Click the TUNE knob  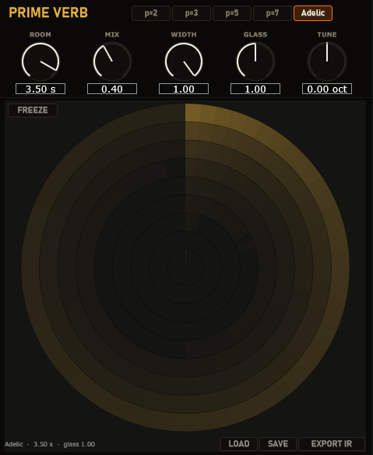[327, 61]
